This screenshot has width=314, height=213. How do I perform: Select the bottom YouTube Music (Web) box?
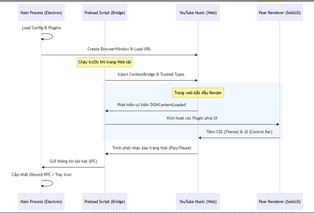click(x=198, y=201)
